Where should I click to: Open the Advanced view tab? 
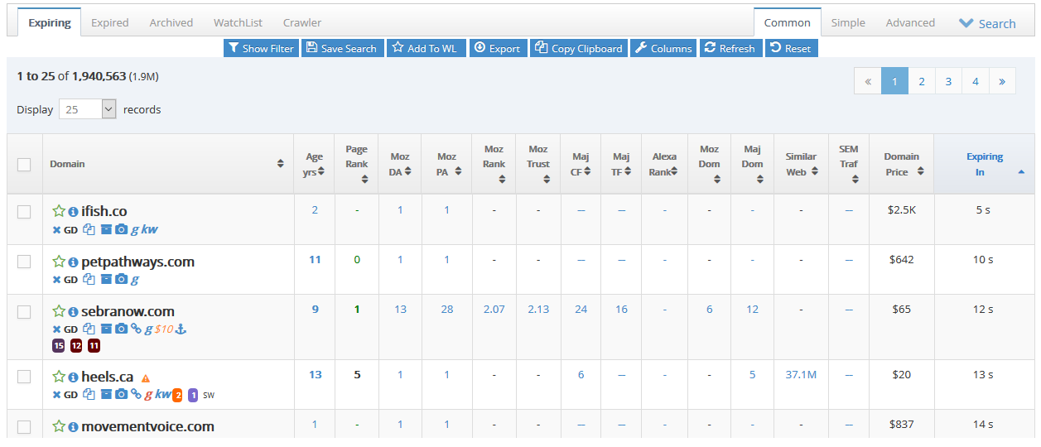point(909,22)
